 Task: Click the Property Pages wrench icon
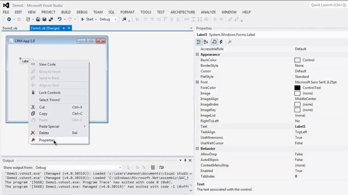coord(229,42)
